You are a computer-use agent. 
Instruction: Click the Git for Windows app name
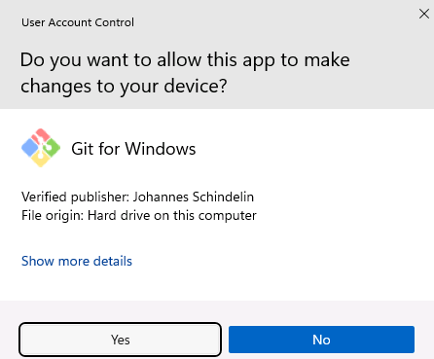[x=133, y=149]
